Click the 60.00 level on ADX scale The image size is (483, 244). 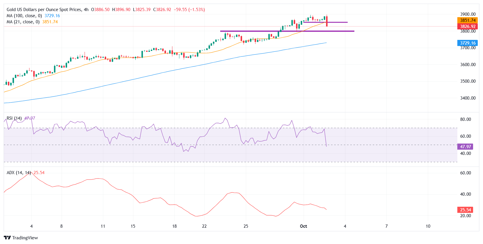tap(466, 173)
